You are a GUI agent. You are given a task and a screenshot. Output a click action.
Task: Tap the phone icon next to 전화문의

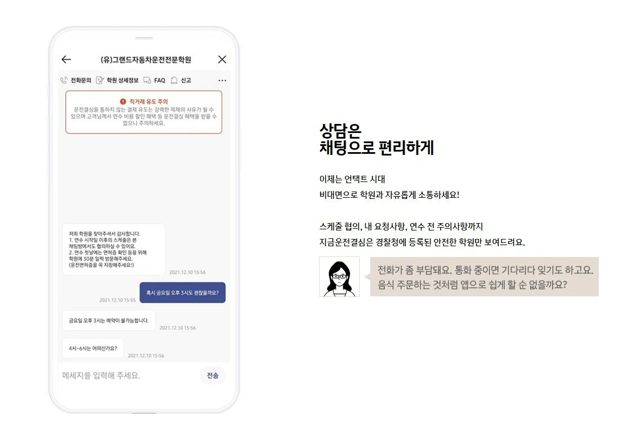click(64, 81)
